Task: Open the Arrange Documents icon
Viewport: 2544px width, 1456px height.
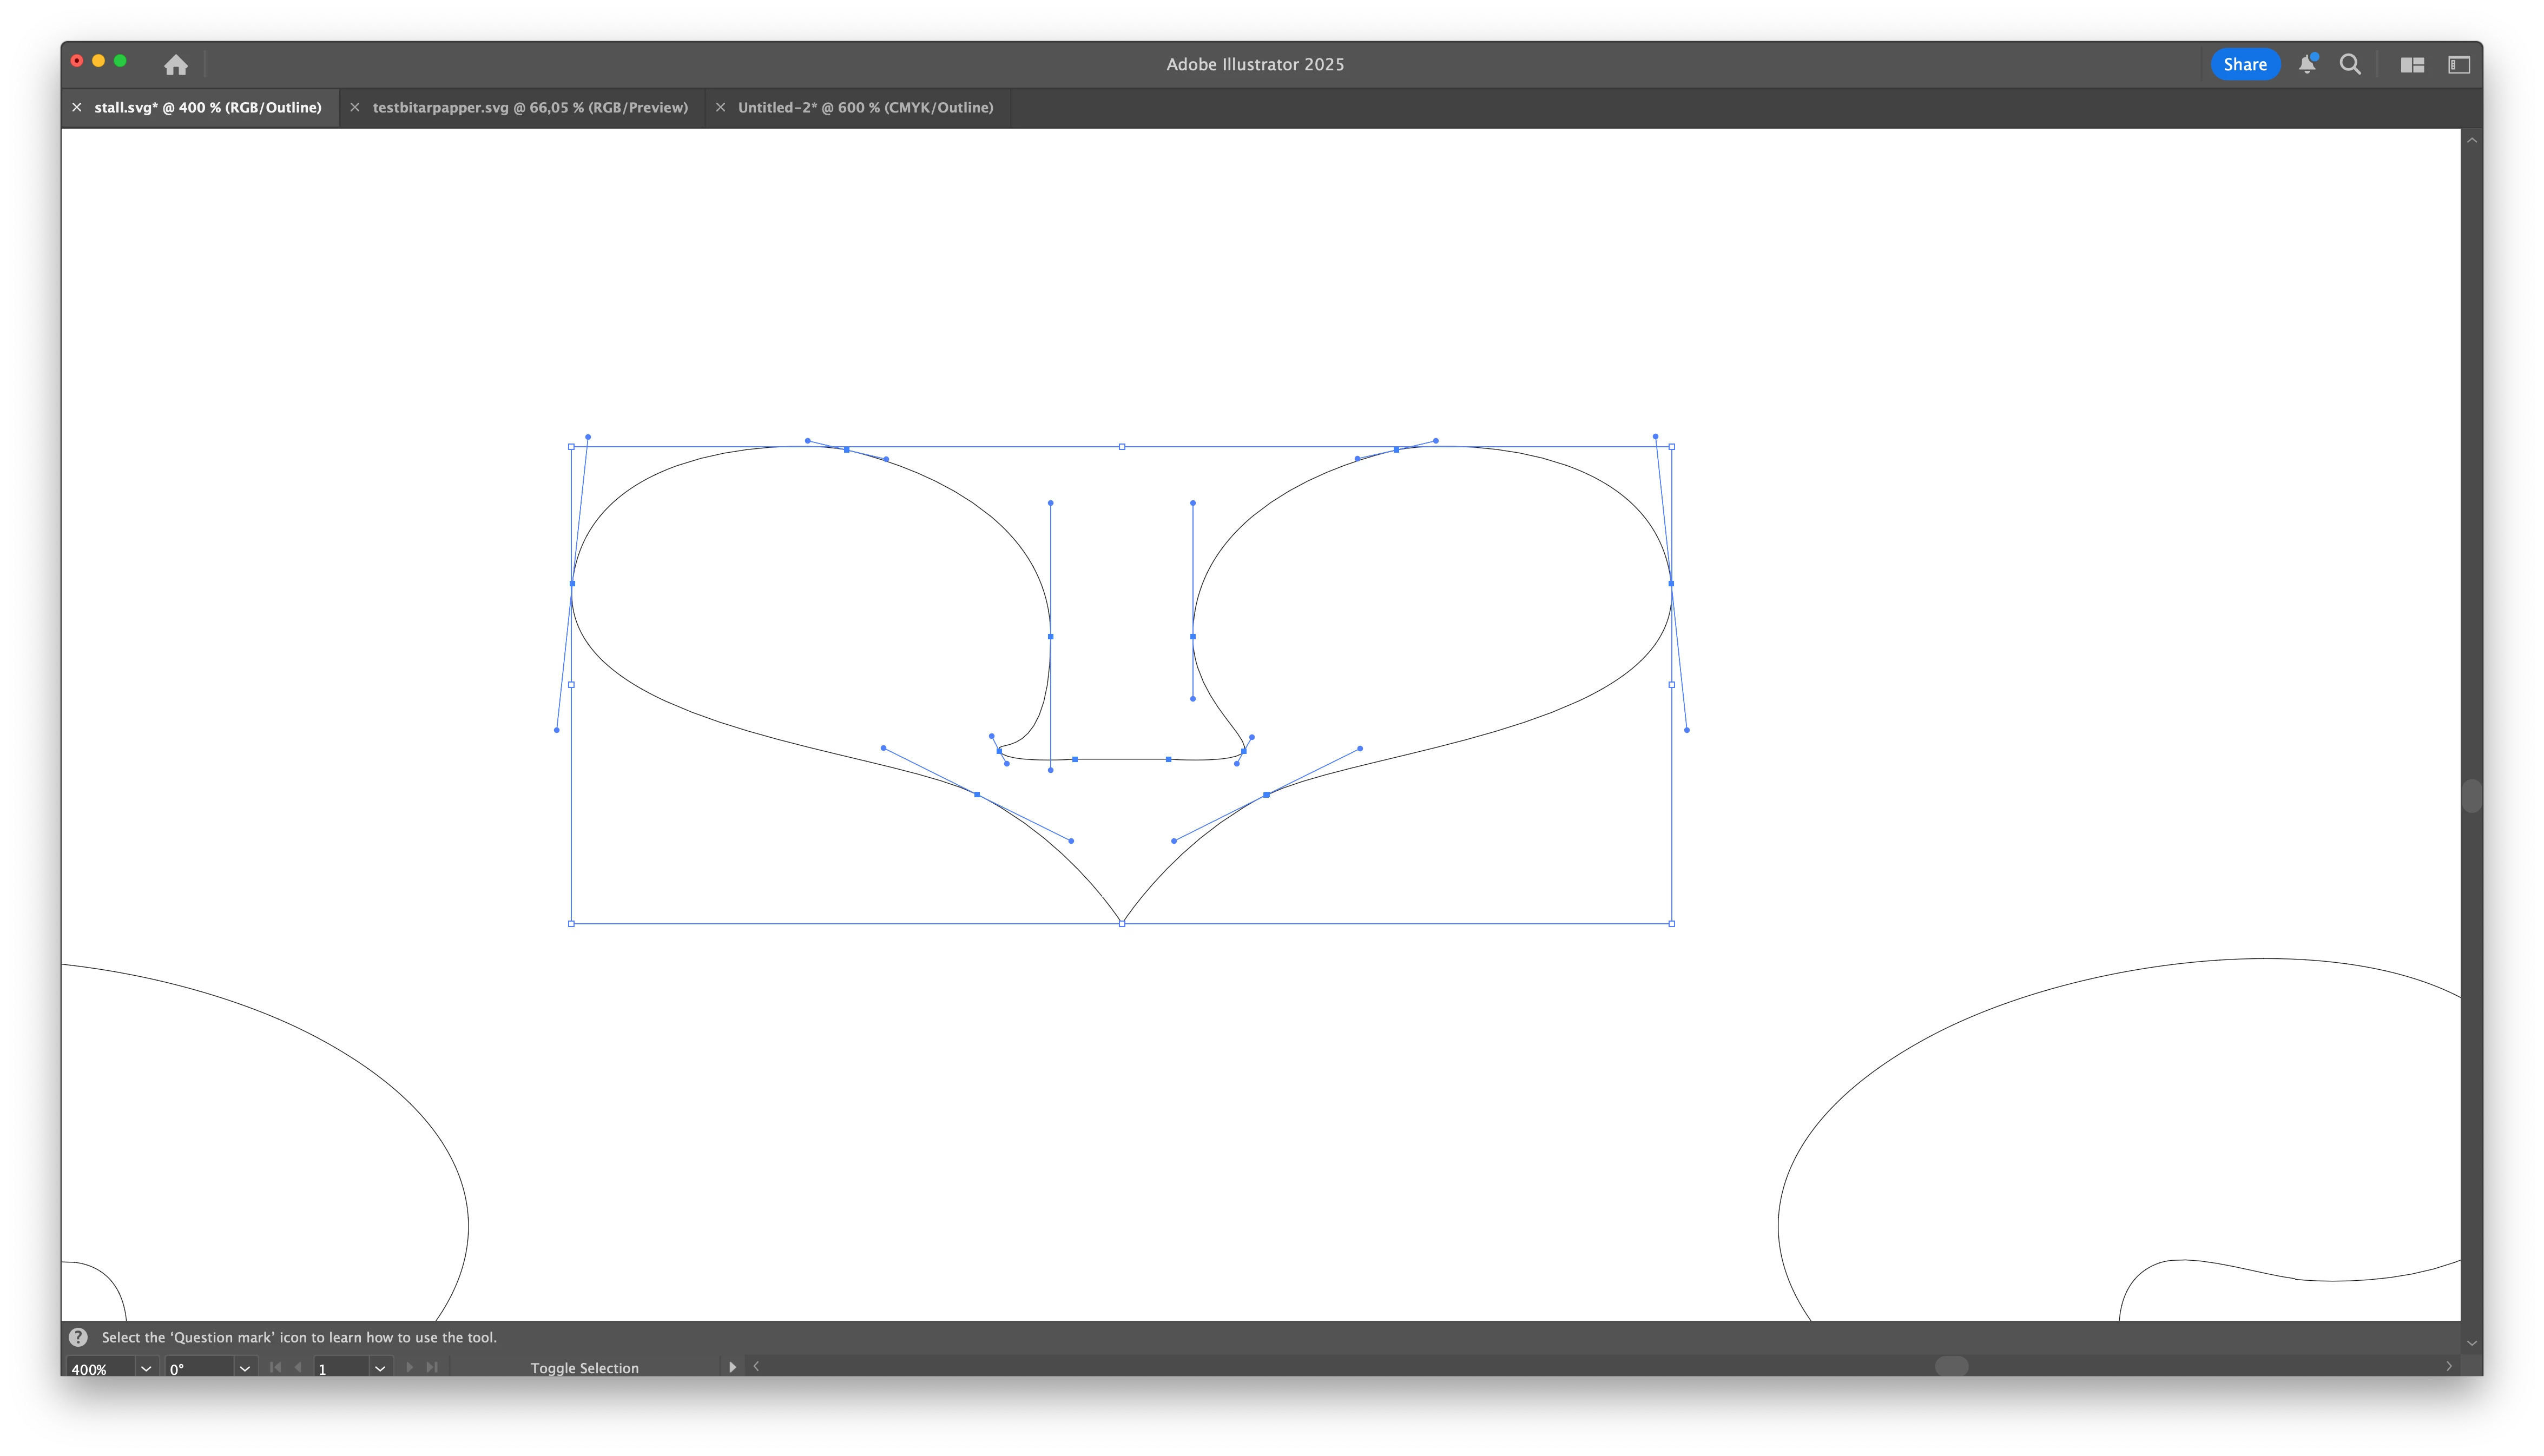Action: (x=2412, y=65)
